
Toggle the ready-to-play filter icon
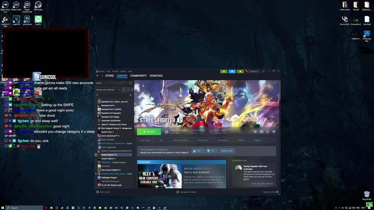click(132, 90)
